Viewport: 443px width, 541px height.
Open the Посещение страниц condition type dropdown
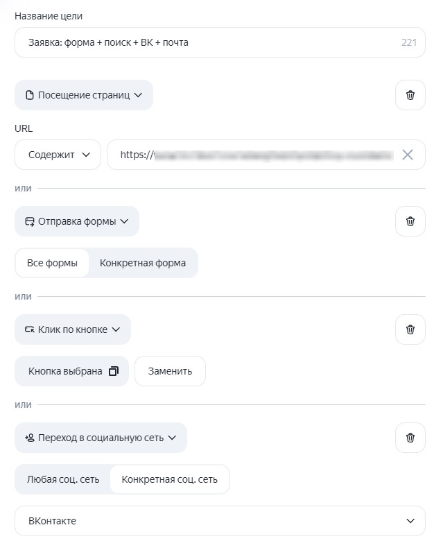click(84, 95)
